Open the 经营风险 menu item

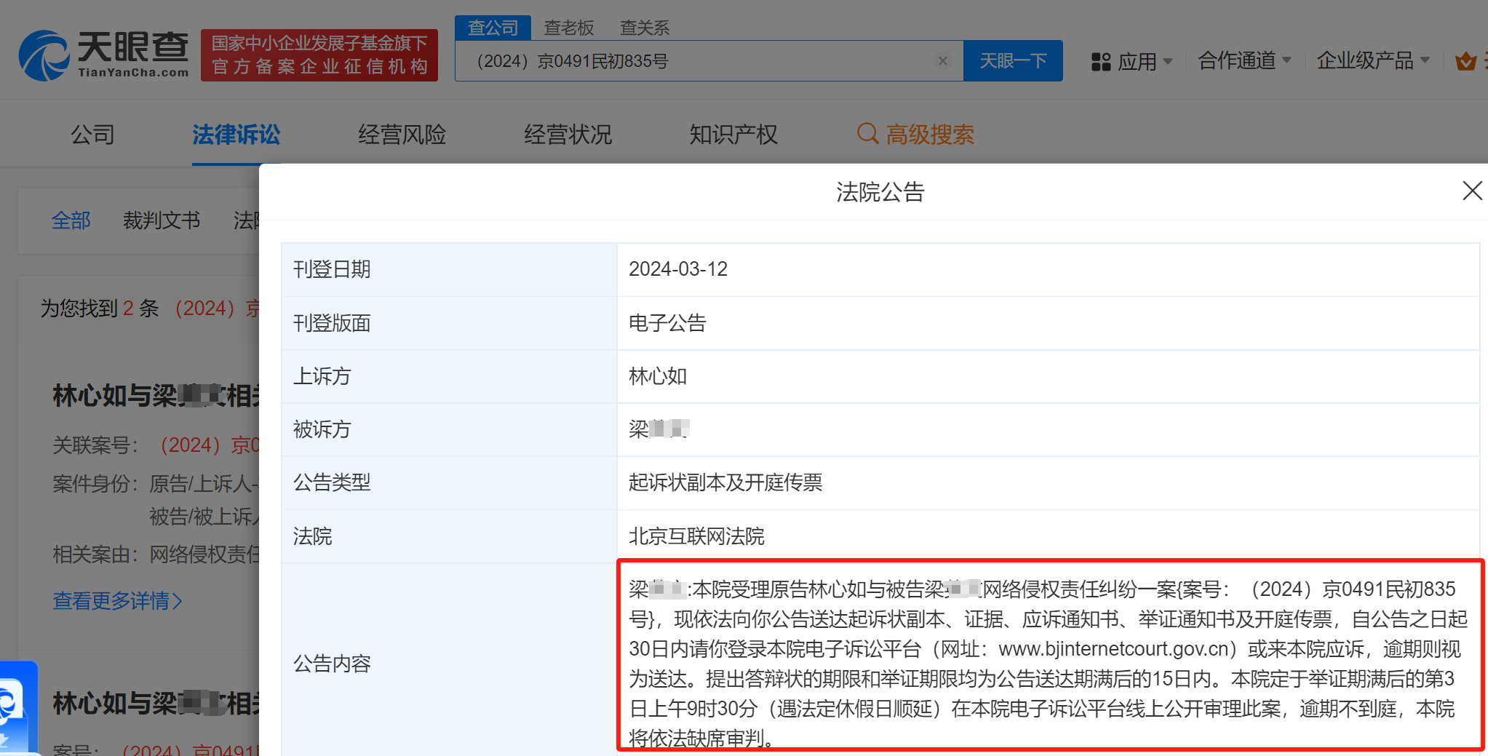pyautogui.click(x=401, y=135)
